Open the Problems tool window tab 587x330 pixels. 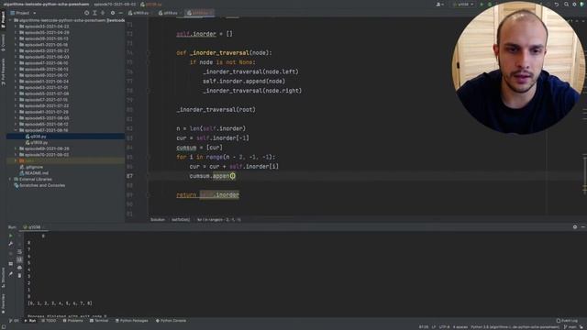point(73,321)
